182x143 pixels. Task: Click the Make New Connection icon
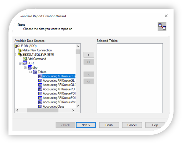(19, 50)
